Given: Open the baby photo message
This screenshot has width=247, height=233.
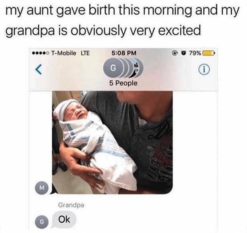Looking at the screenshot, I should click(x=112, y=142).
